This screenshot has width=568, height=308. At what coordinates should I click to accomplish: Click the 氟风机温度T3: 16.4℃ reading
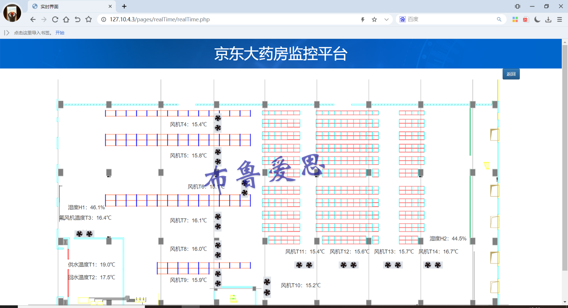tap(85, 218)
